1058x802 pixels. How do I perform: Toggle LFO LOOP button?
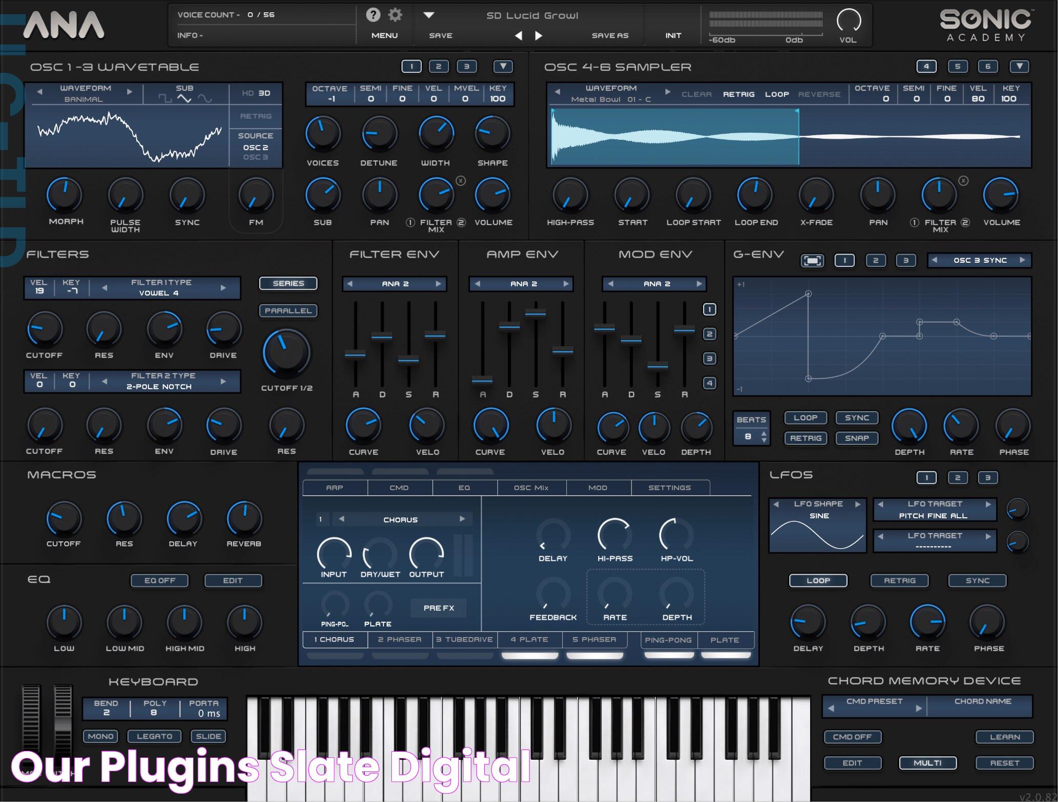click(x=818, y=580)
